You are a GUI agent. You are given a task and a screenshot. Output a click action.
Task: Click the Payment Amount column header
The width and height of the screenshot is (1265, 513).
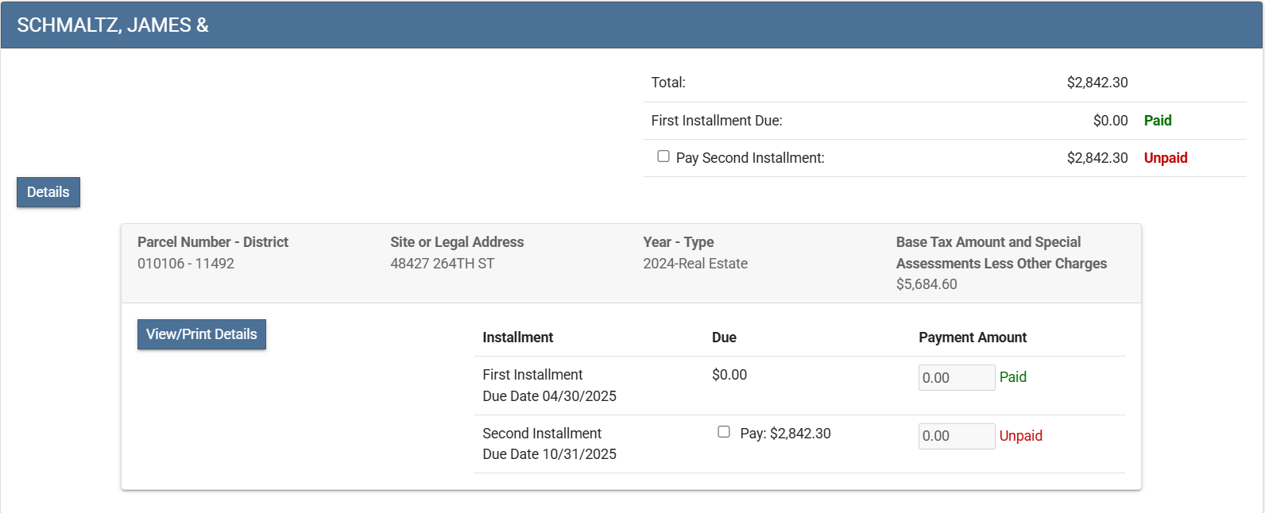pyautogui.click(x=973, y=337)
